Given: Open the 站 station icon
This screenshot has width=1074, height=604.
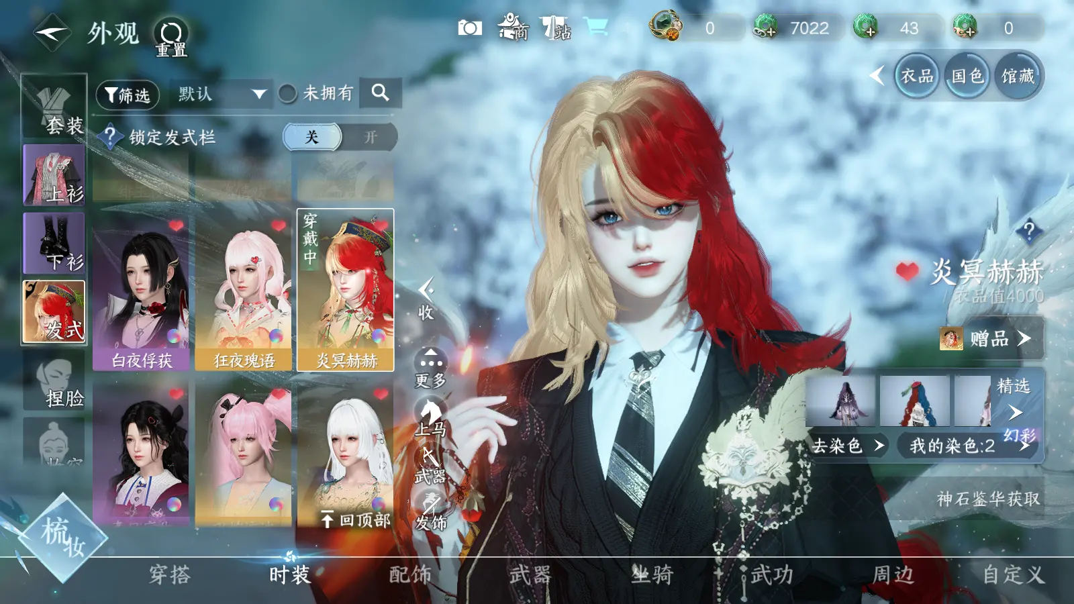Looking at the screenshot, I should pos(554,28).
